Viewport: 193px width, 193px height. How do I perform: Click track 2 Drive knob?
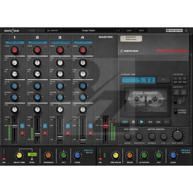(37, 51)
